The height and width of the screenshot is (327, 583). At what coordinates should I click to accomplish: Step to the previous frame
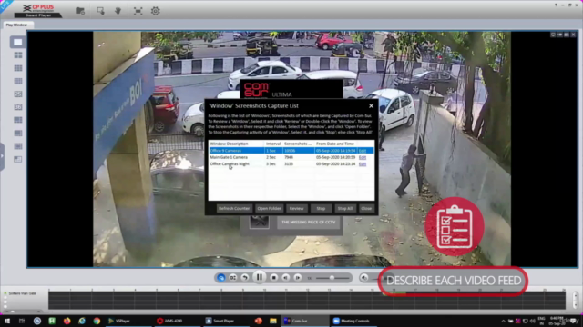coord(285,278)
